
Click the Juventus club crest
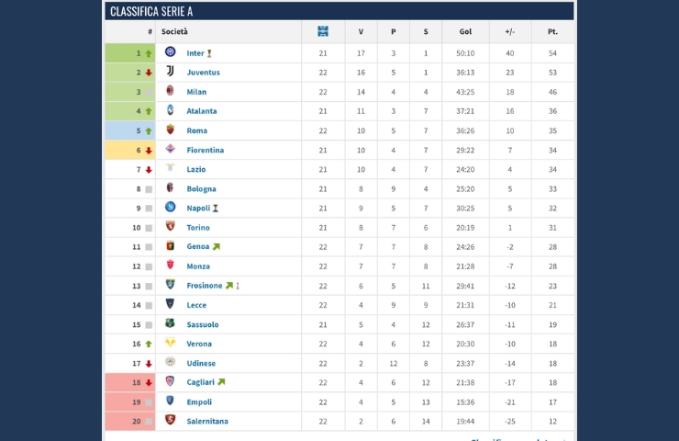170,72
